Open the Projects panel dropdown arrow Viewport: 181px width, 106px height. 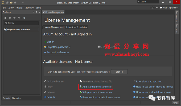pos(34,12)
